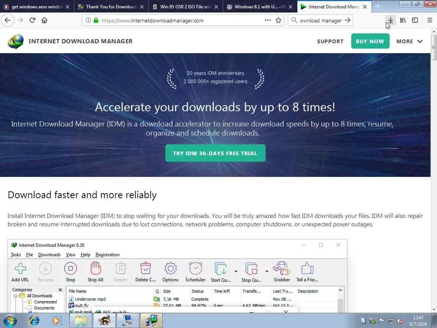Toggle the Firefox sidebar
Viewport: 437px width, 328px height.
[415, 20]
